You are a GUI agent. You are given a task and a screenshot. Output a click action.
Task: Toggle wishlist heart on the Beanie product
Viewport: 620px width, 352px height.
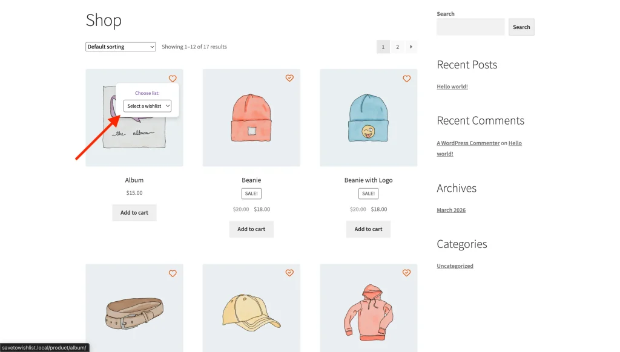point(289,78)
